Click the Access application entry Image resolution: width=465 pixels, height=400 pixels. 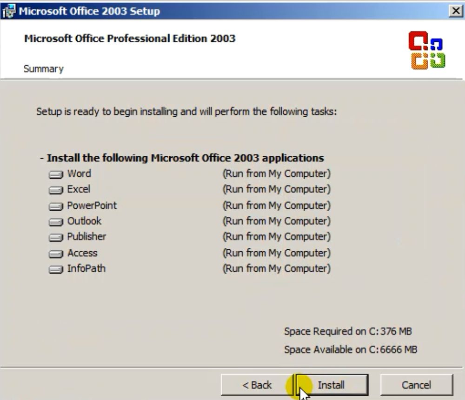pyautogui.click(x=82, y=253)
